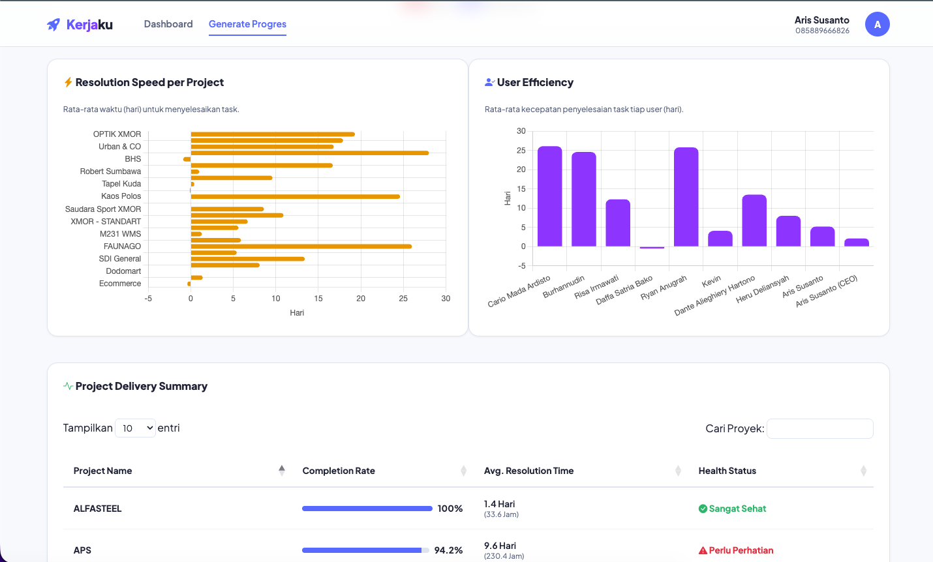Focus the Cari Proyek search field

point(819,428)
